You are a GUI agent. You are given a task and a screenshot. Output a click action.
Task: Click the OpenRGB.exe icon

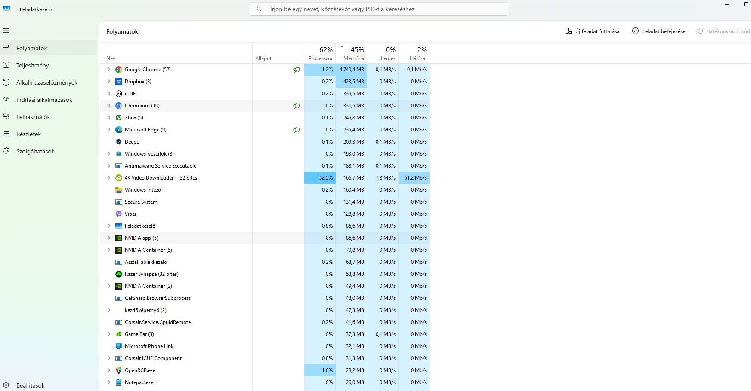[119, 370]
